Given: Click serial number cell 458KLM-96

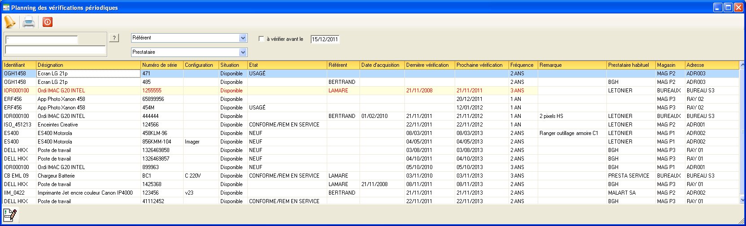Looking at the screenshot, I should point(162,133).
